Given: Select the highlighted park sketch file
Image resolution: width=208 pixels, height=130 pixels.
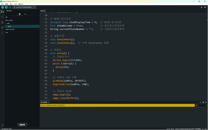Looking at the screenshot, I should pyautogui.click(x=22, y=26).
